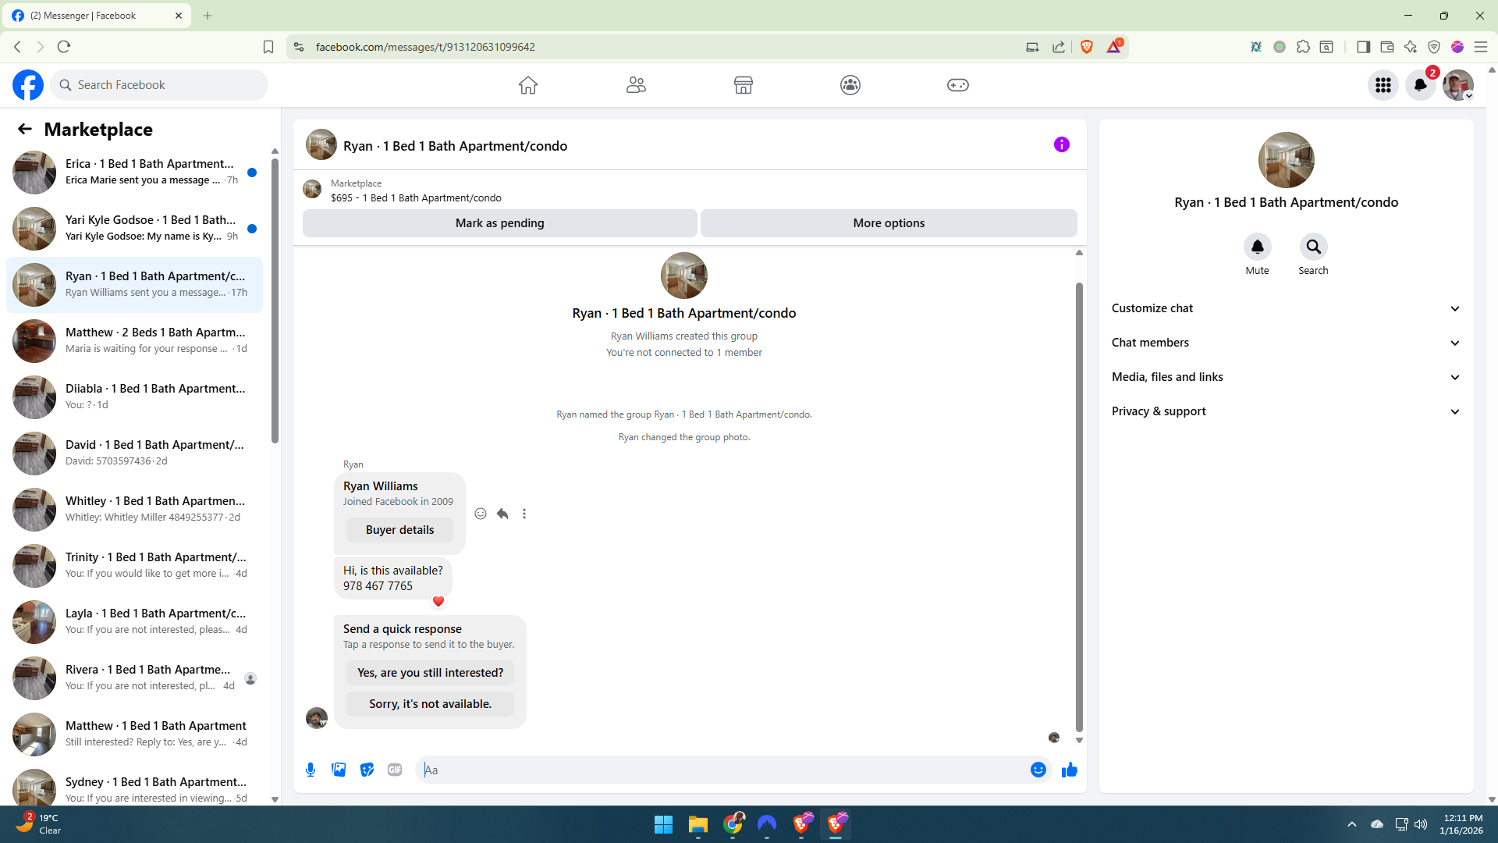This screenshot has height=843, width=1498.
Task: Mute this conversation with bell icon
Action: [1257, 247]
